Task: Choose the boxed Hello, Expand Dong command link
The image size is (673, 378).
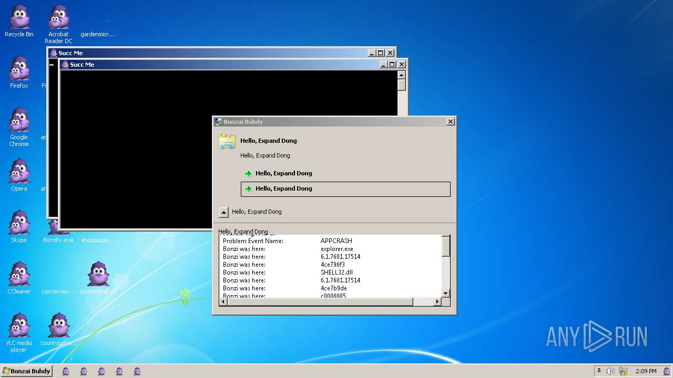Action: 345,189
